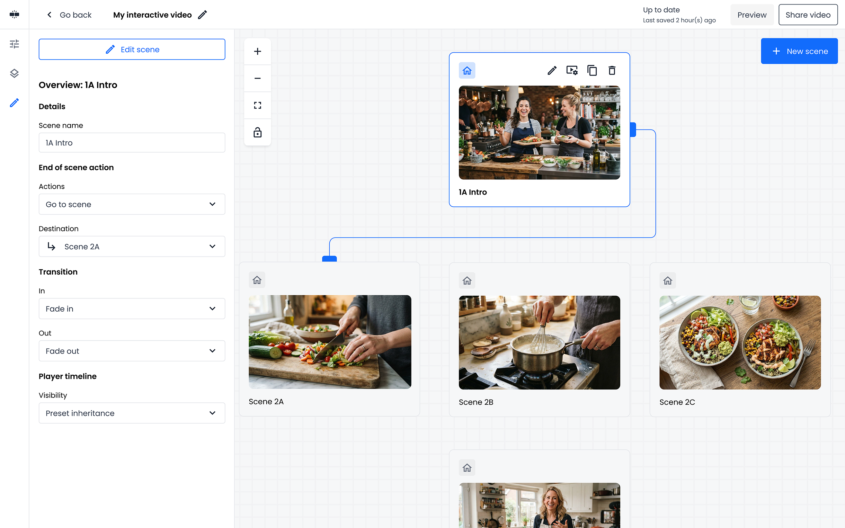
Task: Select the Scene 2B thumbnail
Action: coord(540,342)
